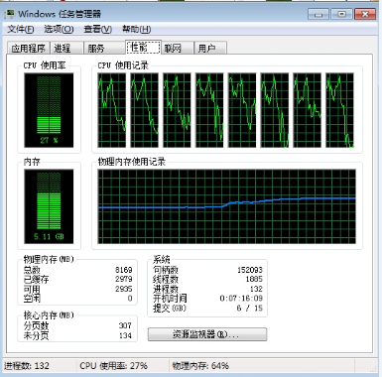Click the last CPU core history graph
382x377 pixels.
coord(340,110)
